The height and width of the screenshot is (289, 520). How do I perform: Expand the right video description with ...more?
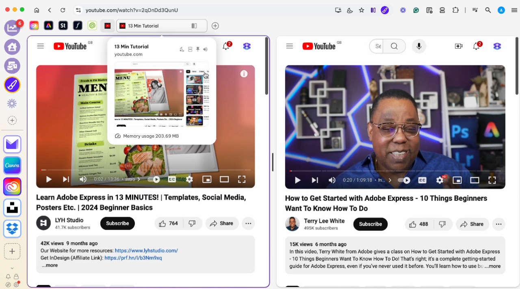click(x=492, y=266)
